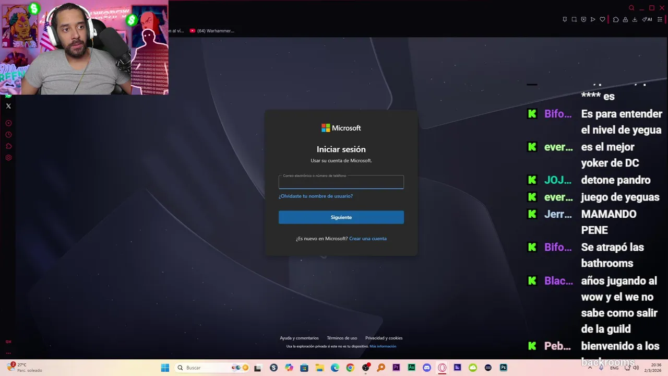Open the snapshot capture tool icon
The width and height of the screenshot is (668, 376).
pyautogui.click(x=574, y=19)
